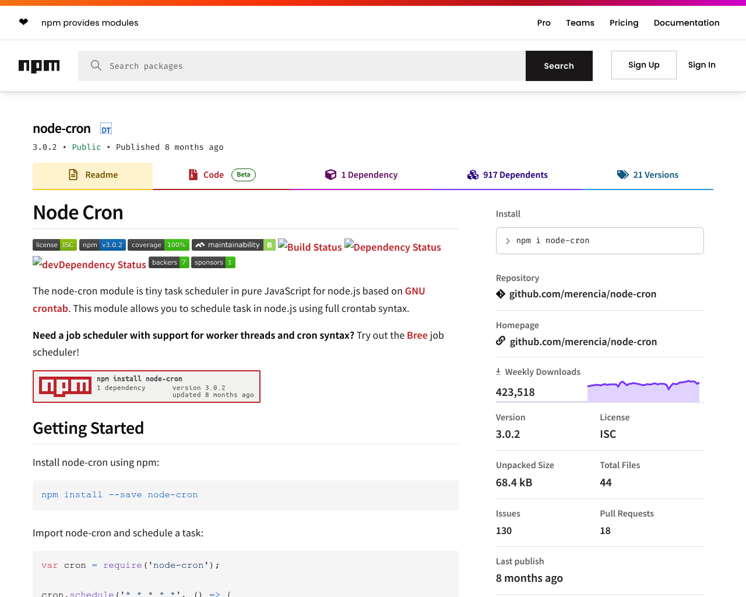Click the Readme tab document icon
The image size is (746, 597).
73,174
